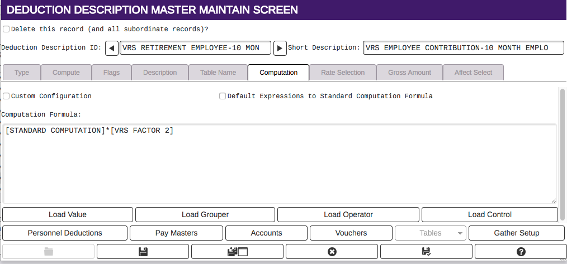Image resolution: width=567 pixels, height=264 pixels.
Task: Click the Load Grouper button
Action: [205, 214]
